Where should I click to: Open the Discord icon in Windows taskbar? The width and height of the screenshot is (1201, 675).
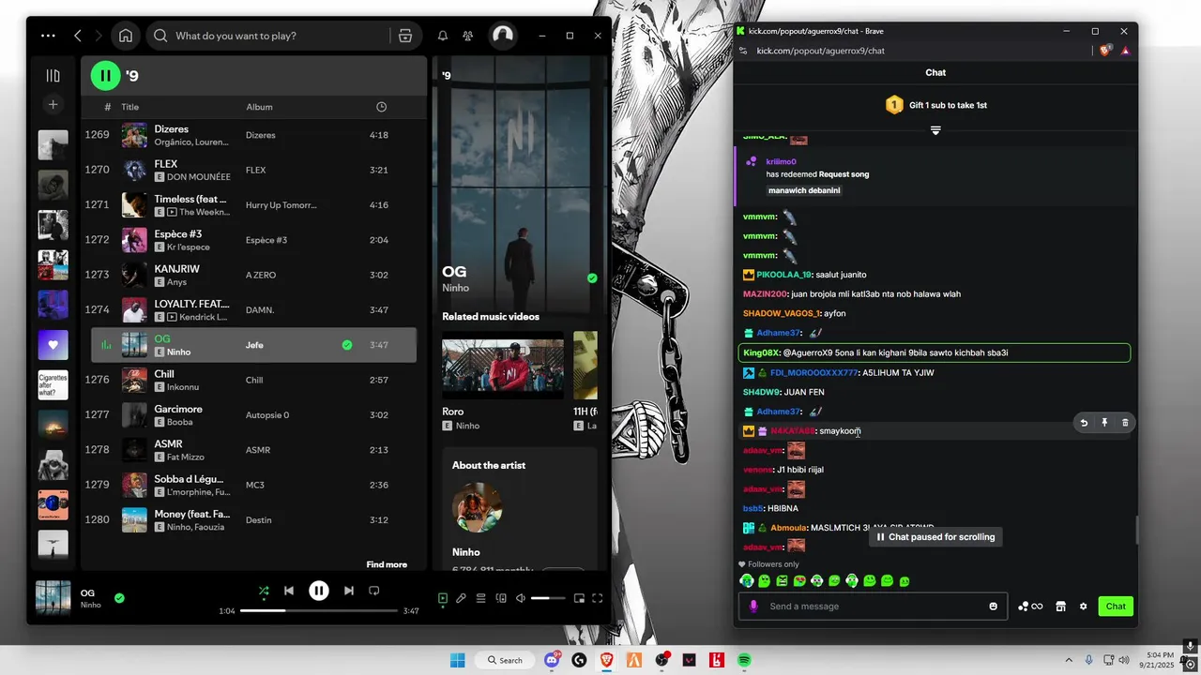tap(552, 660)
